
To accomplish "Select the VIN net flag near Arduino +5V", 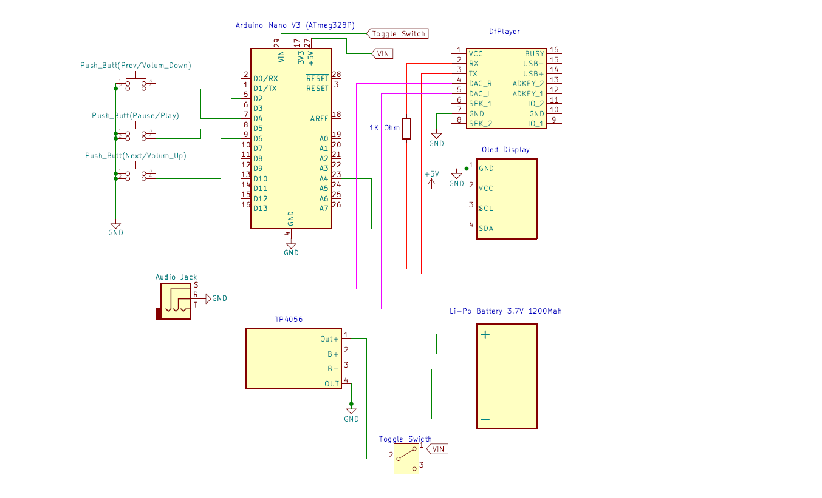I will click(382, 54).
